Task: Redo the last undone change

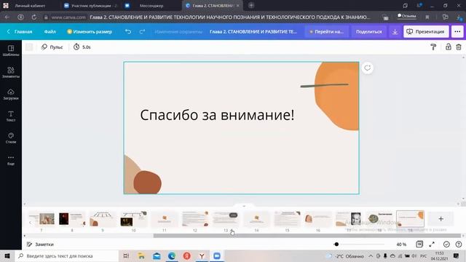Action: (x=143, y=31)
